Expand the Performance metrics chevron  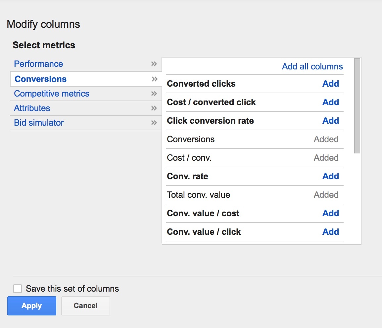coord(154,64)
